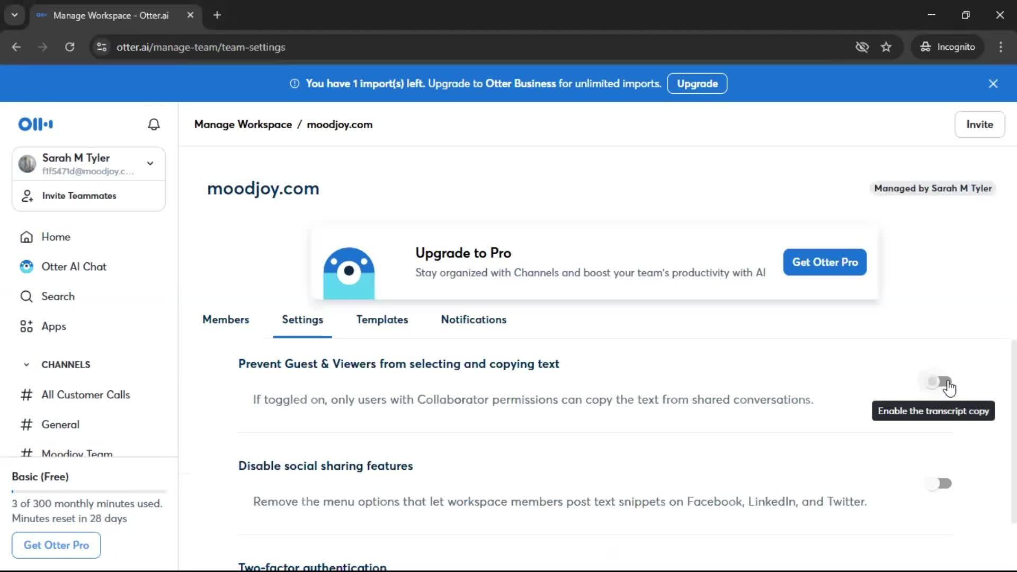Click Prevent Guest & Viewers heading text

[398, 364]
